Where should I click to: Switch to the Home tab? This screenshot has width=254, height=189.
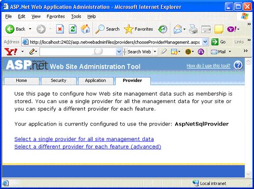point(21,81)
